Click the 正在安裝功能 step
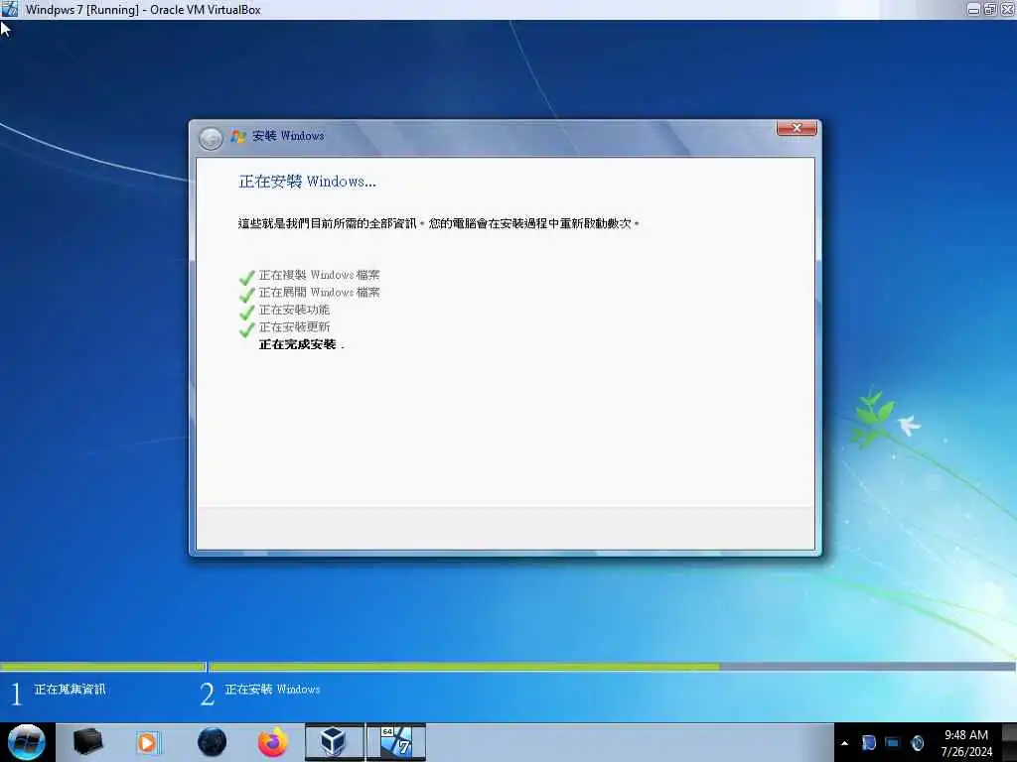This screenshot has width=1017, height=762. (x=294, y=310)
